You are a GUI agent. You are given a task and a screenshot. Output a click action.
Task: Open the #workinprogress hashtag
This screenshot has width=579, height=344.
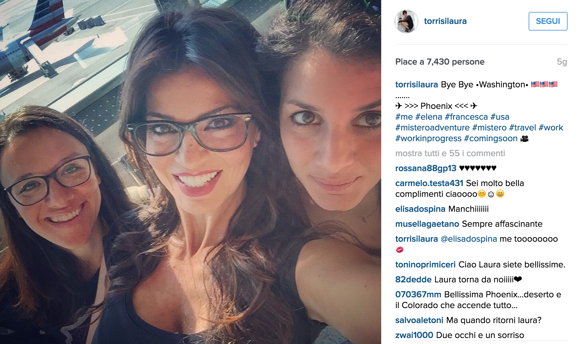(428, 138)
